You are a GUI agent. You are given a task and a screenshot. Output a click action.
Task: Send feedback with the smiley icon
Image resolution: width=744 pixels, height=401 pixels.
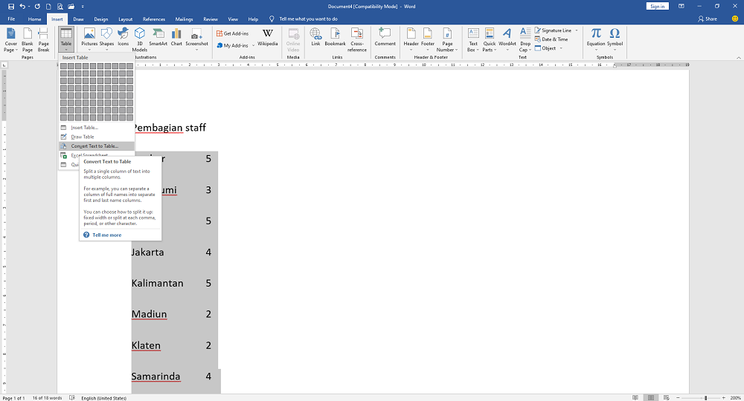[x=734, y=19]
